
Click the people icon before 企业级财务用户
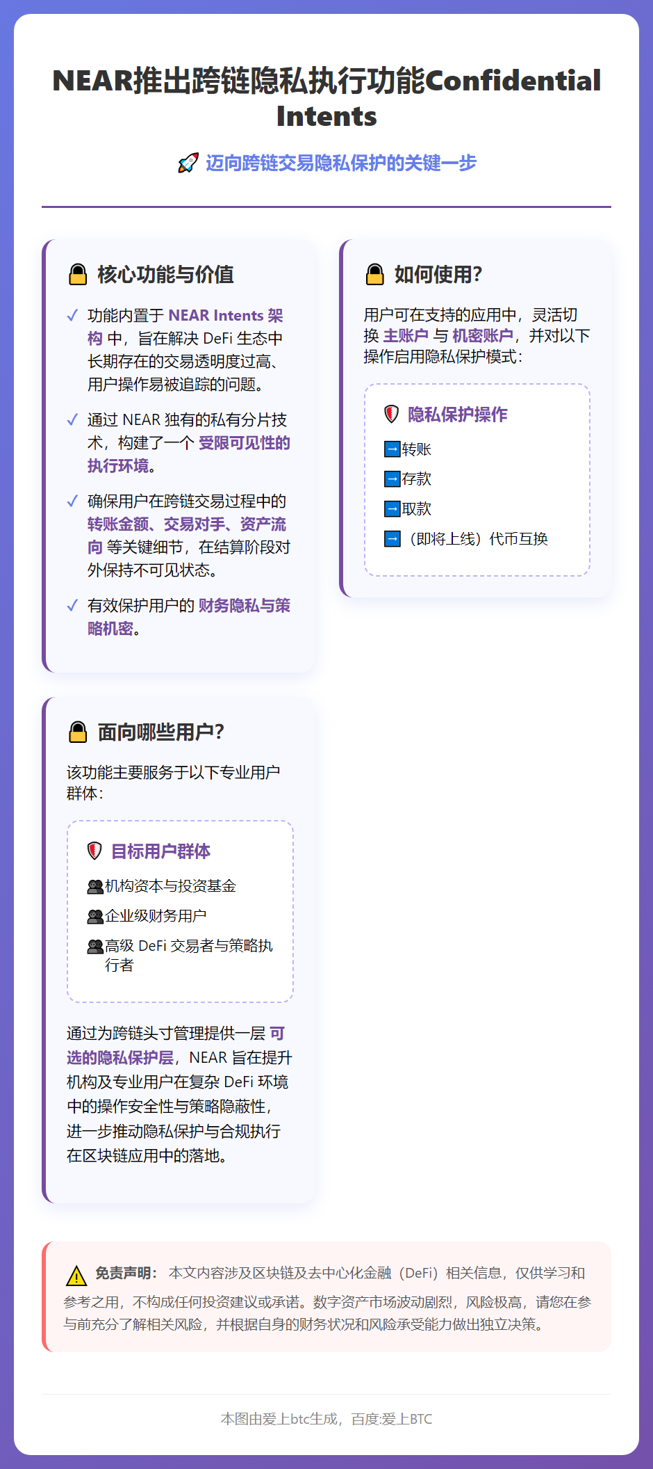[x=95, y=916]
